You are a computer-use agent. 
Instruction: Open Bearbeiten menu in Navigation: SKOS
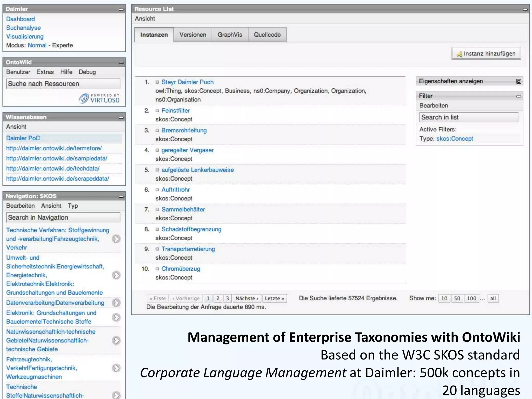21,206
